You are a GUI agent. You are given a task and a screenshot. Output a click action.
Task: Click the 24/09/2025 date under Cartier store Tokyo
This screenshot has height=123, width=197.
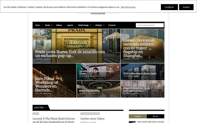click(84, 122)
